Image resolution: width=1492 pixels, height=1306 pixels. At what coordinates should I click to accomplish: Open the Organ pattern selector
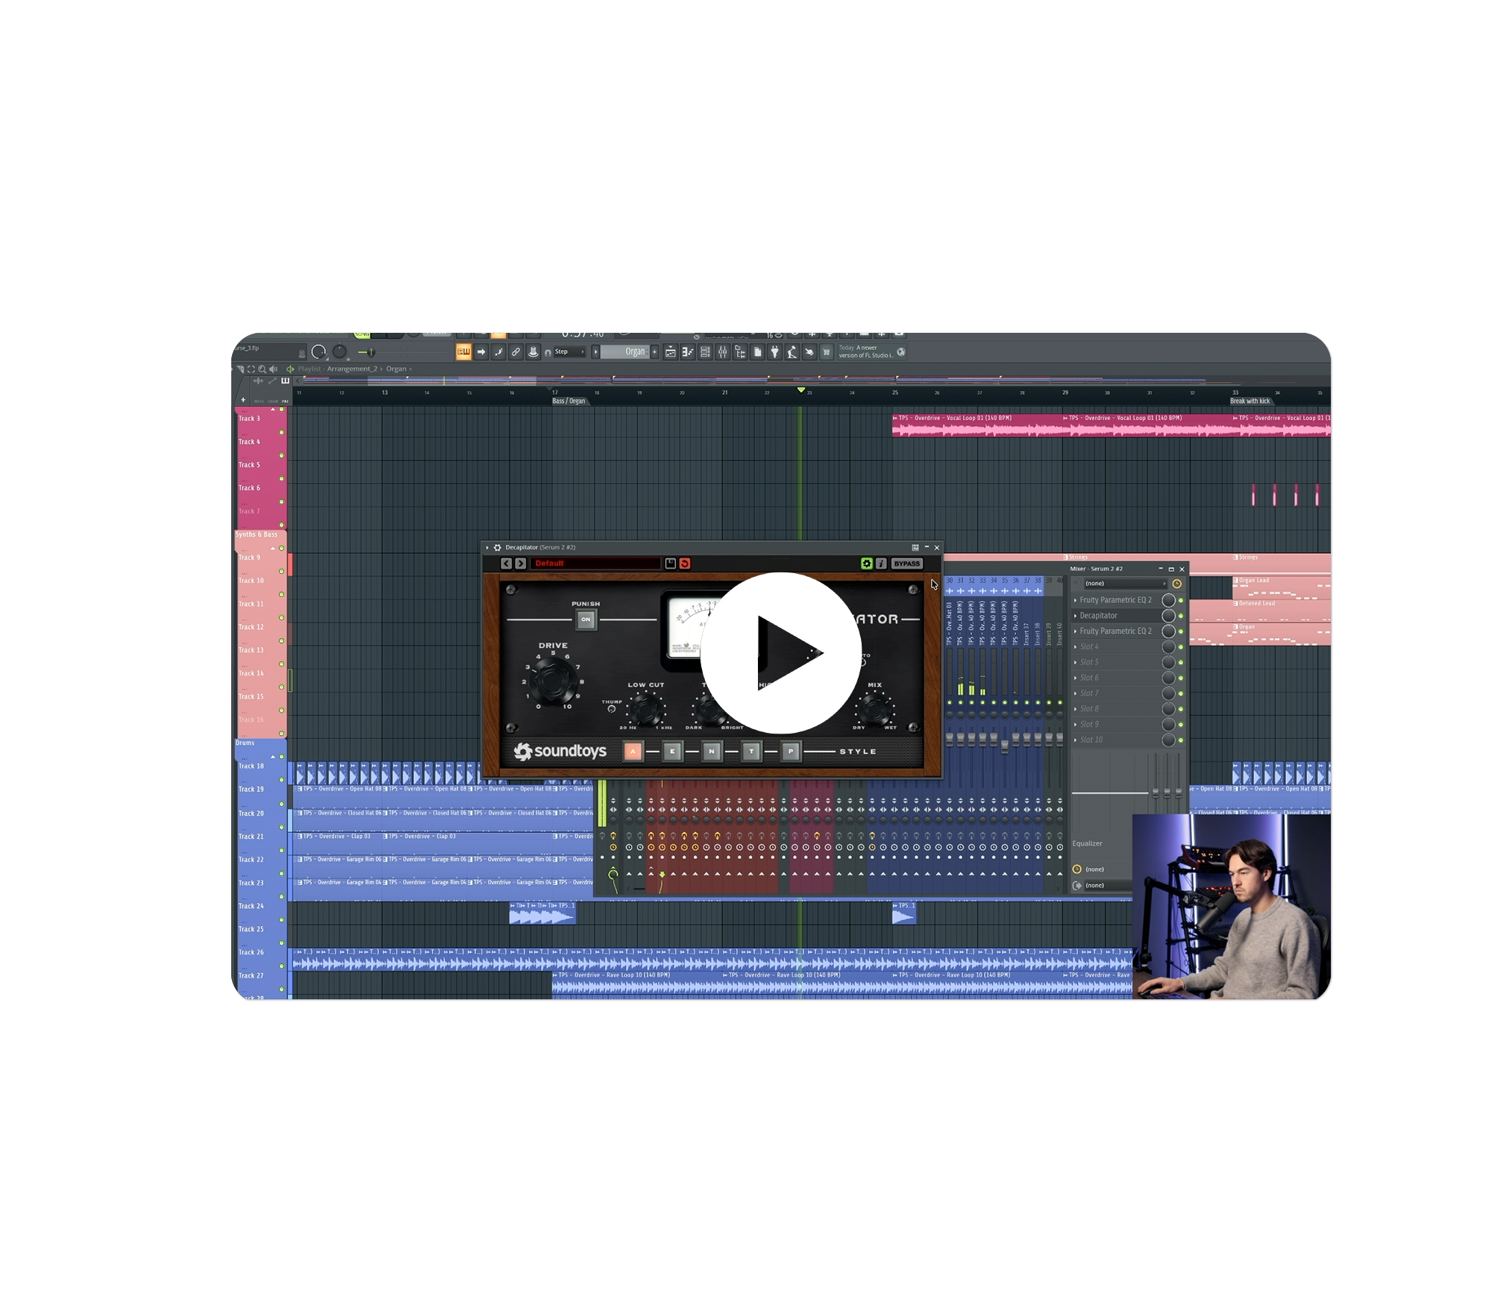coord(626,352)
